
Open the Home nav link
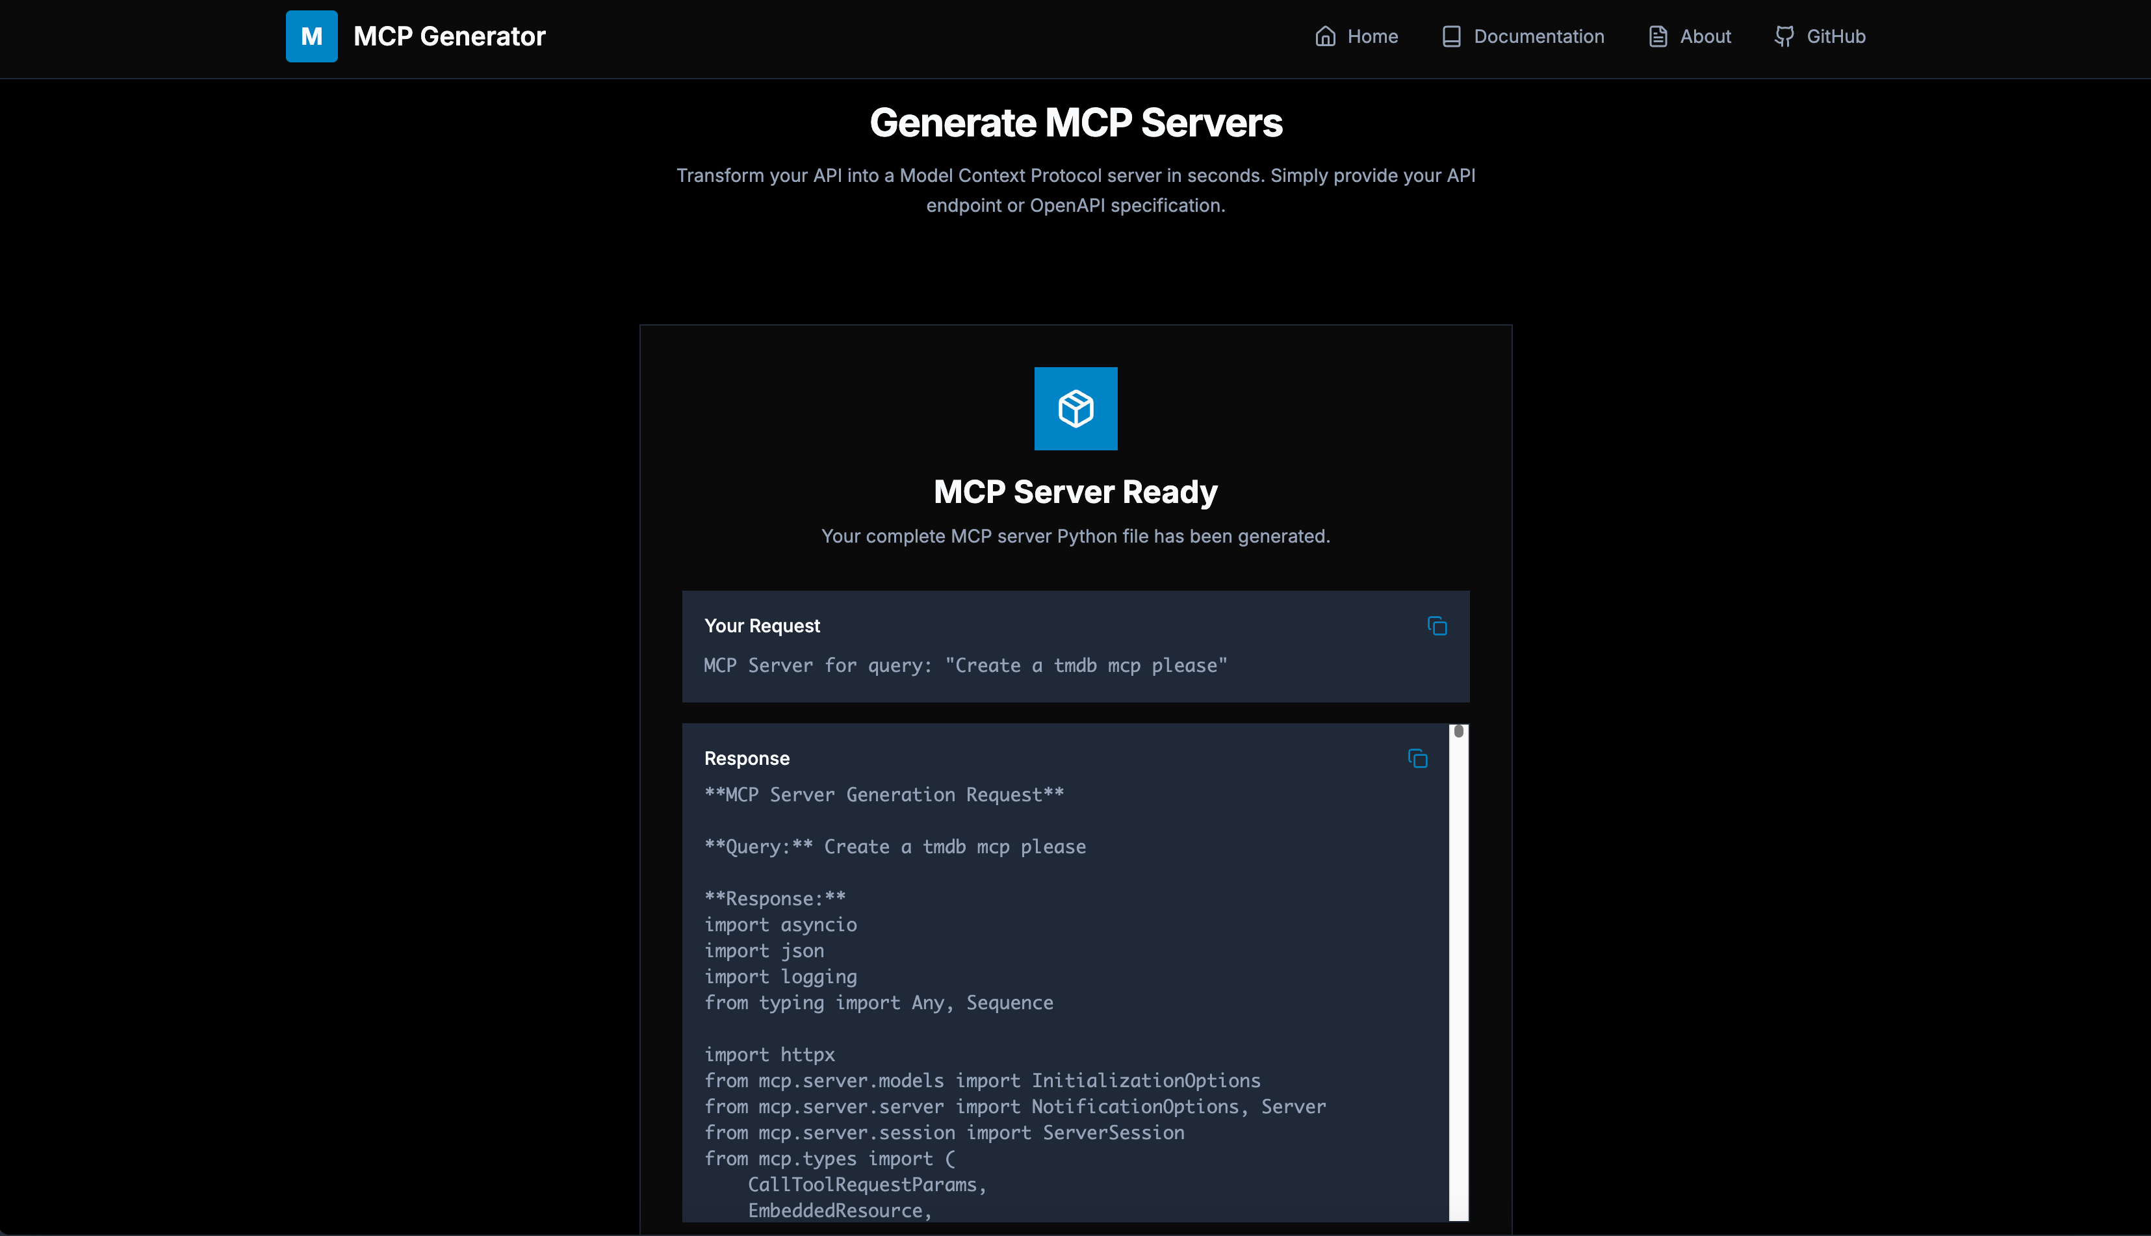pos(1372,36)
